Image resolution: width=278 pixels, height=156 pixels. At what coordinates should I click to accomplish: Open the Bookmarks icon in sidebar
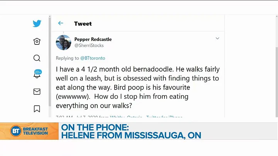point(37,109)
